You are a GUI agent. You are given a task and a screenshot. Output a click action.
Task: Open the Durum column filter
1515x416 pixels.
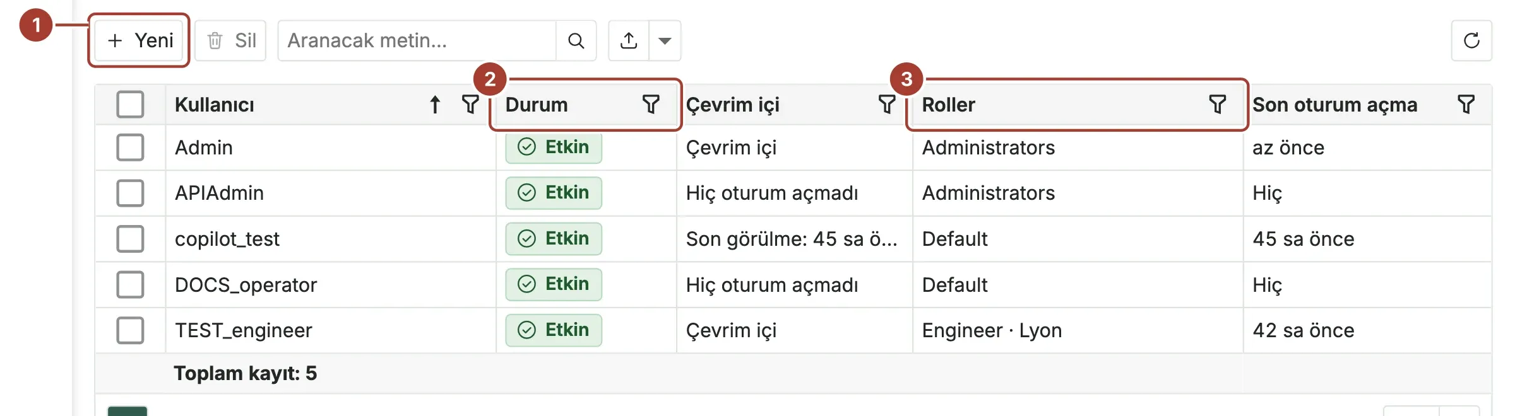click(x=651, y=104)
